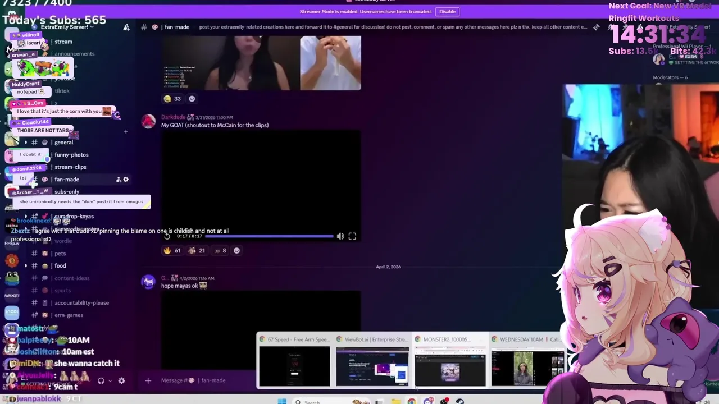Image resolution: width=719 pixels, height=404 pixels.
Task: Click the avatar on 'hope mayas ok' message
Action: [x=148, y=282]
